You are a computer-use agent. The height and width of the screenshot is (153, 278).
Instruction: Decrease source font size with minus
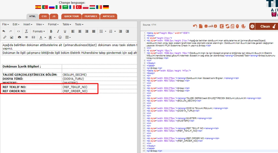206,26
